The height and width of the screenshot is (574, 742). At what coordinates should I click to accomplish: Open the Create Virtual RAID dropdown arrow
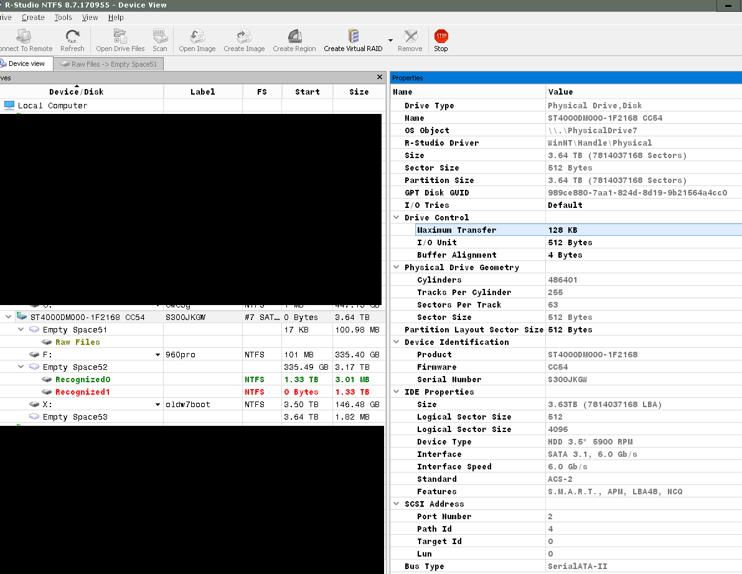[x=390, y=41]
